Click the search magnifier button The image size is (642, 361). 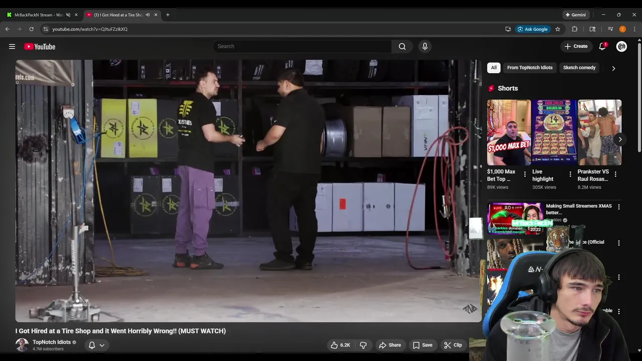pos(402,47)
